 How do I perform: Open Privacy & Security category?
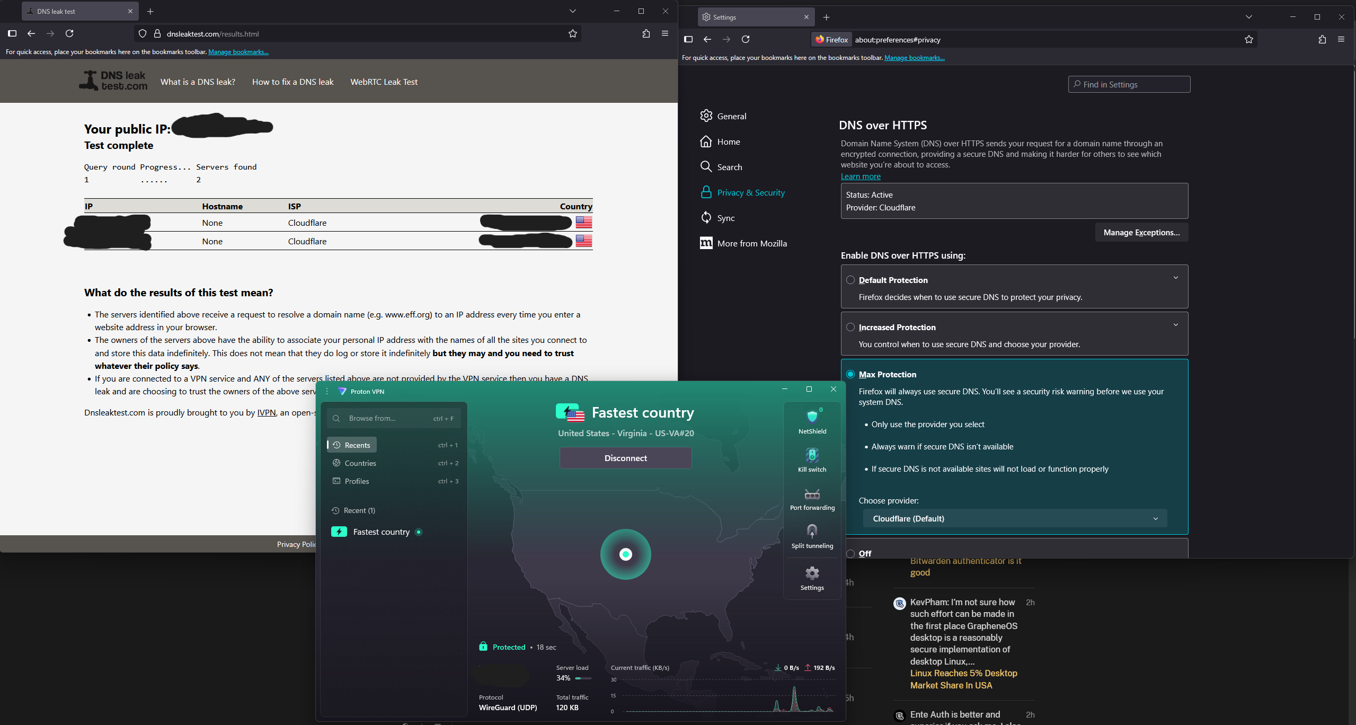(742, 192)
